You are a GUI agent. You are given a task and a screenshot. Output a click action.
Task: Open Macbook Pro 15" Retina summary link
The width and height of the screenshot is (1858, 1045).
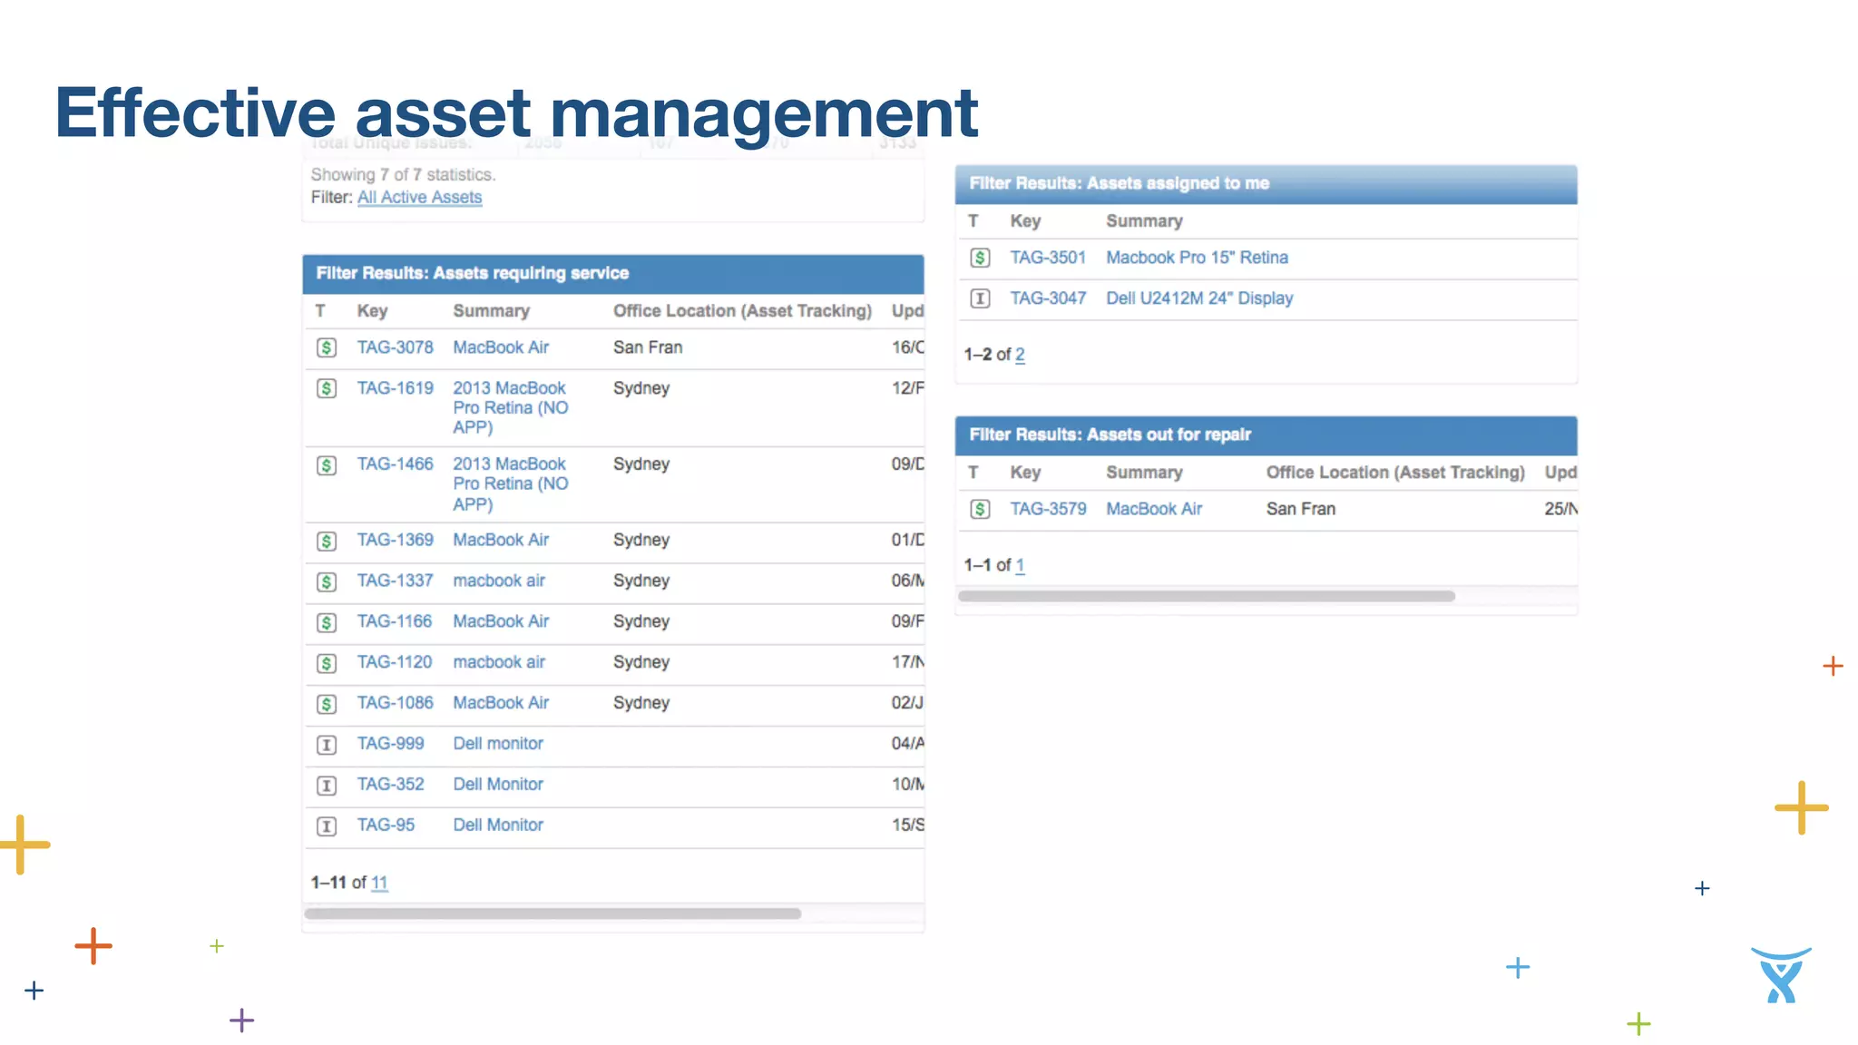[x=1197, y=258]
